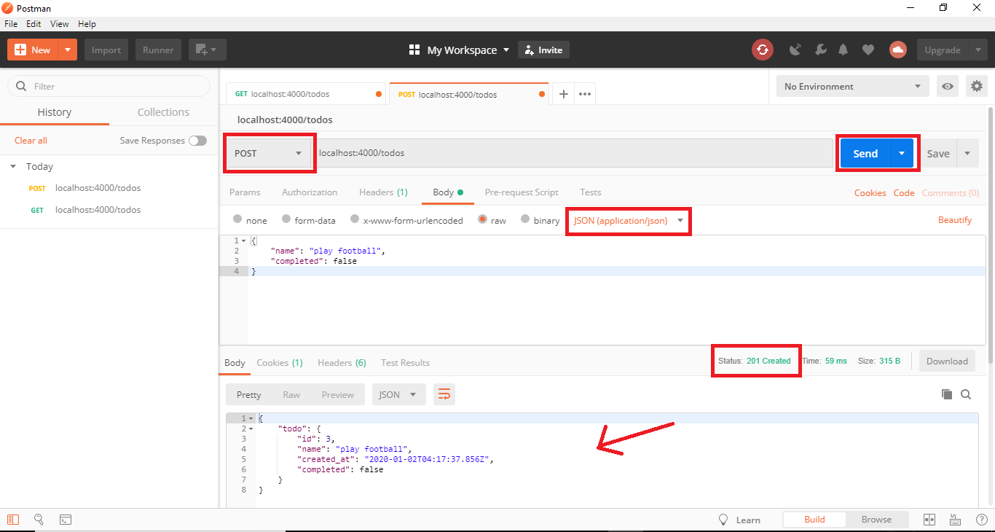995x532 pixels.
Task: Select the form-data body type
Action: (286, 219)
